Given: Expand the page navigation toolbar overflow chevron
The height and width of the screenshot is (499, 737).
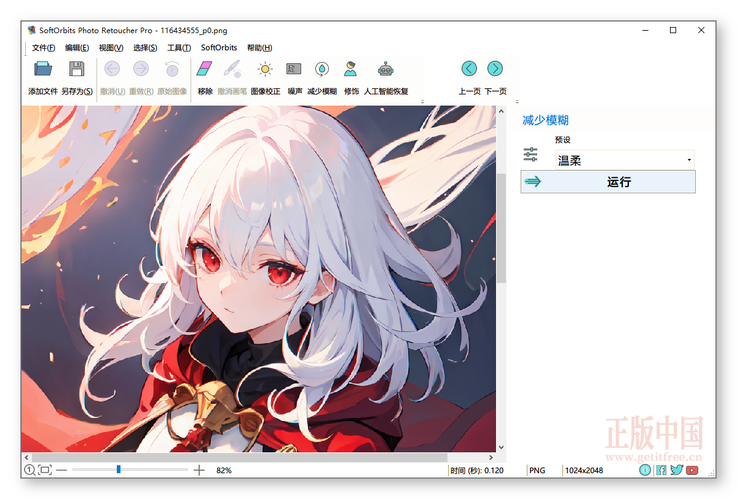Looking at the screenshot, I should tap(517, 101).
